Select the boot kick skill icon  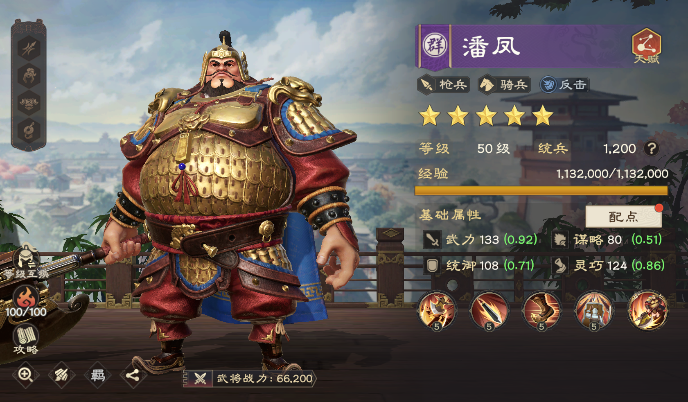(541, 311)
